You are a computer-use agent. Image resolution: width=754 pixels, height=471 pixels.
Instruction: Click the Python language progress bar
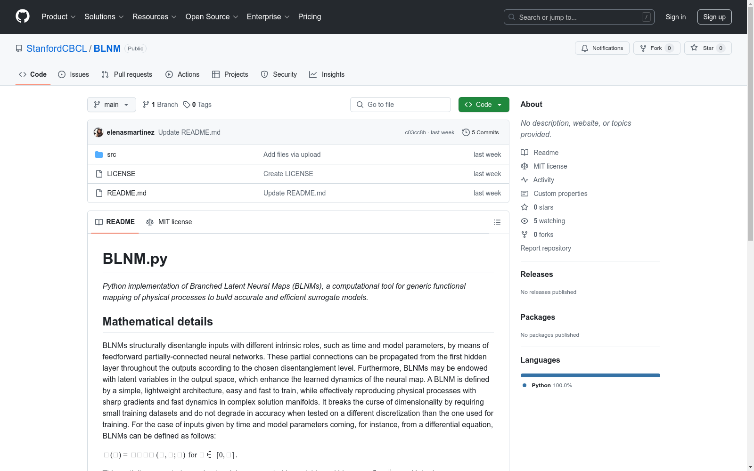[x=590, y=375]
